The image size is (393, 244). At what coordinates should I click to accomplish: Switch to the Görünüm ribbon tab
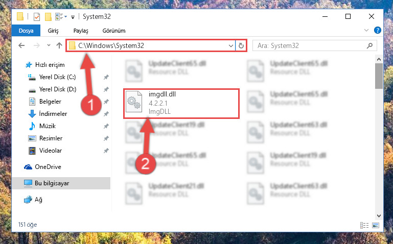(x=114, y=31)
